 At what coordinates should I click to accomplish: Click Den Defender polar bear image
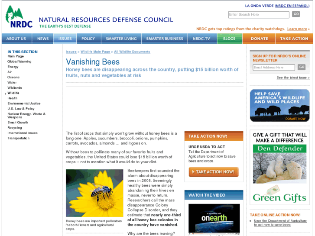point(279,168)
